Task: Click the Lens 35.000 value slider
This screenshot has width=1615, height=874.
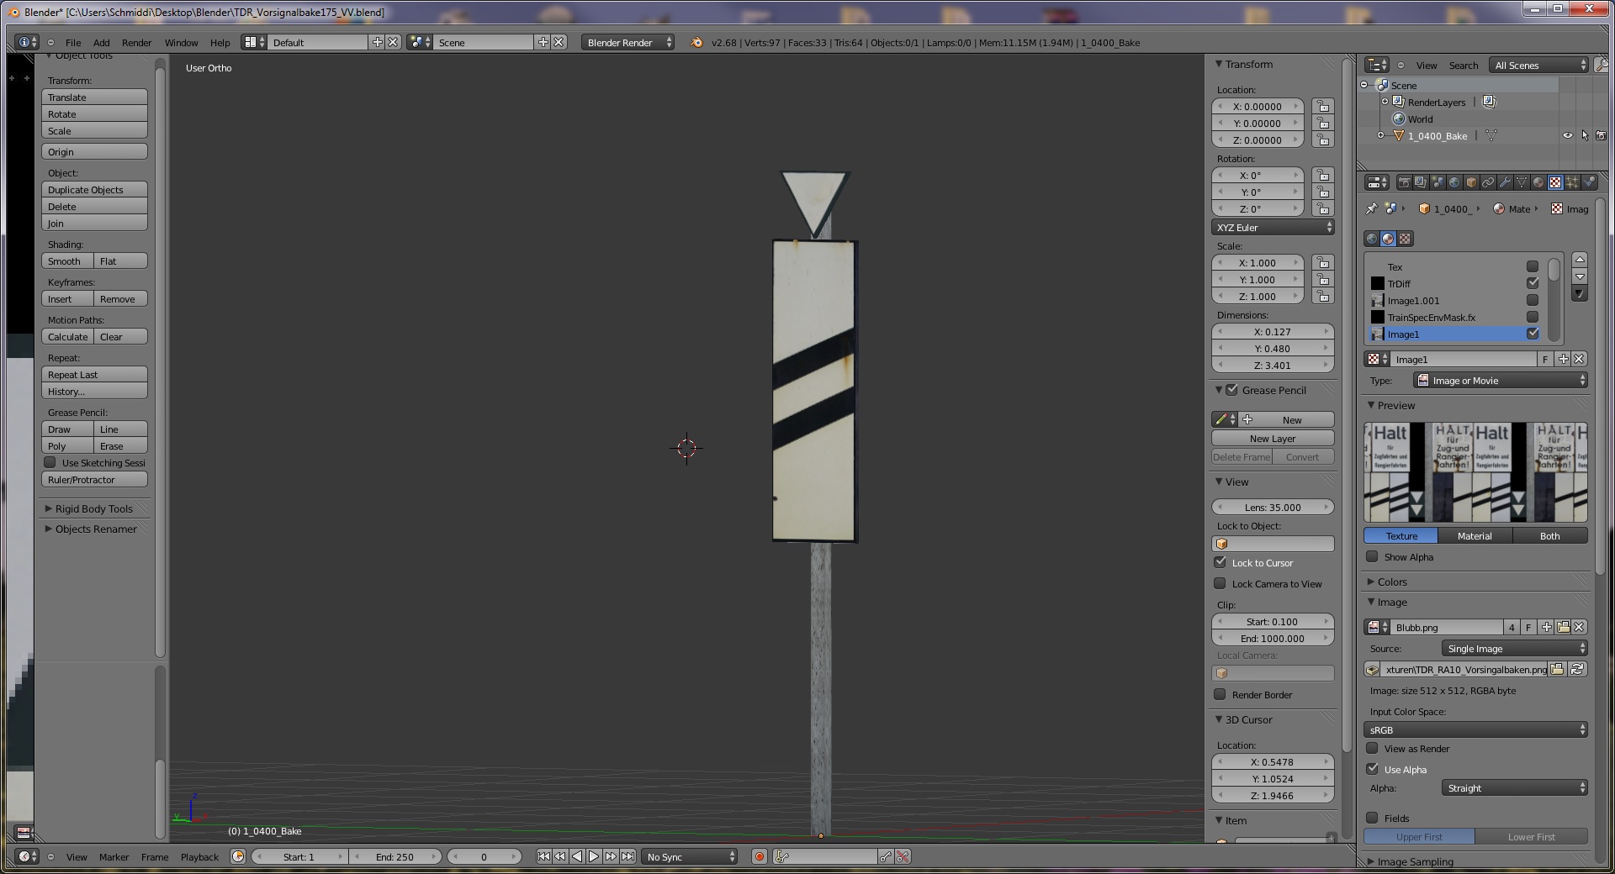Action: (x=1273, y=508)
